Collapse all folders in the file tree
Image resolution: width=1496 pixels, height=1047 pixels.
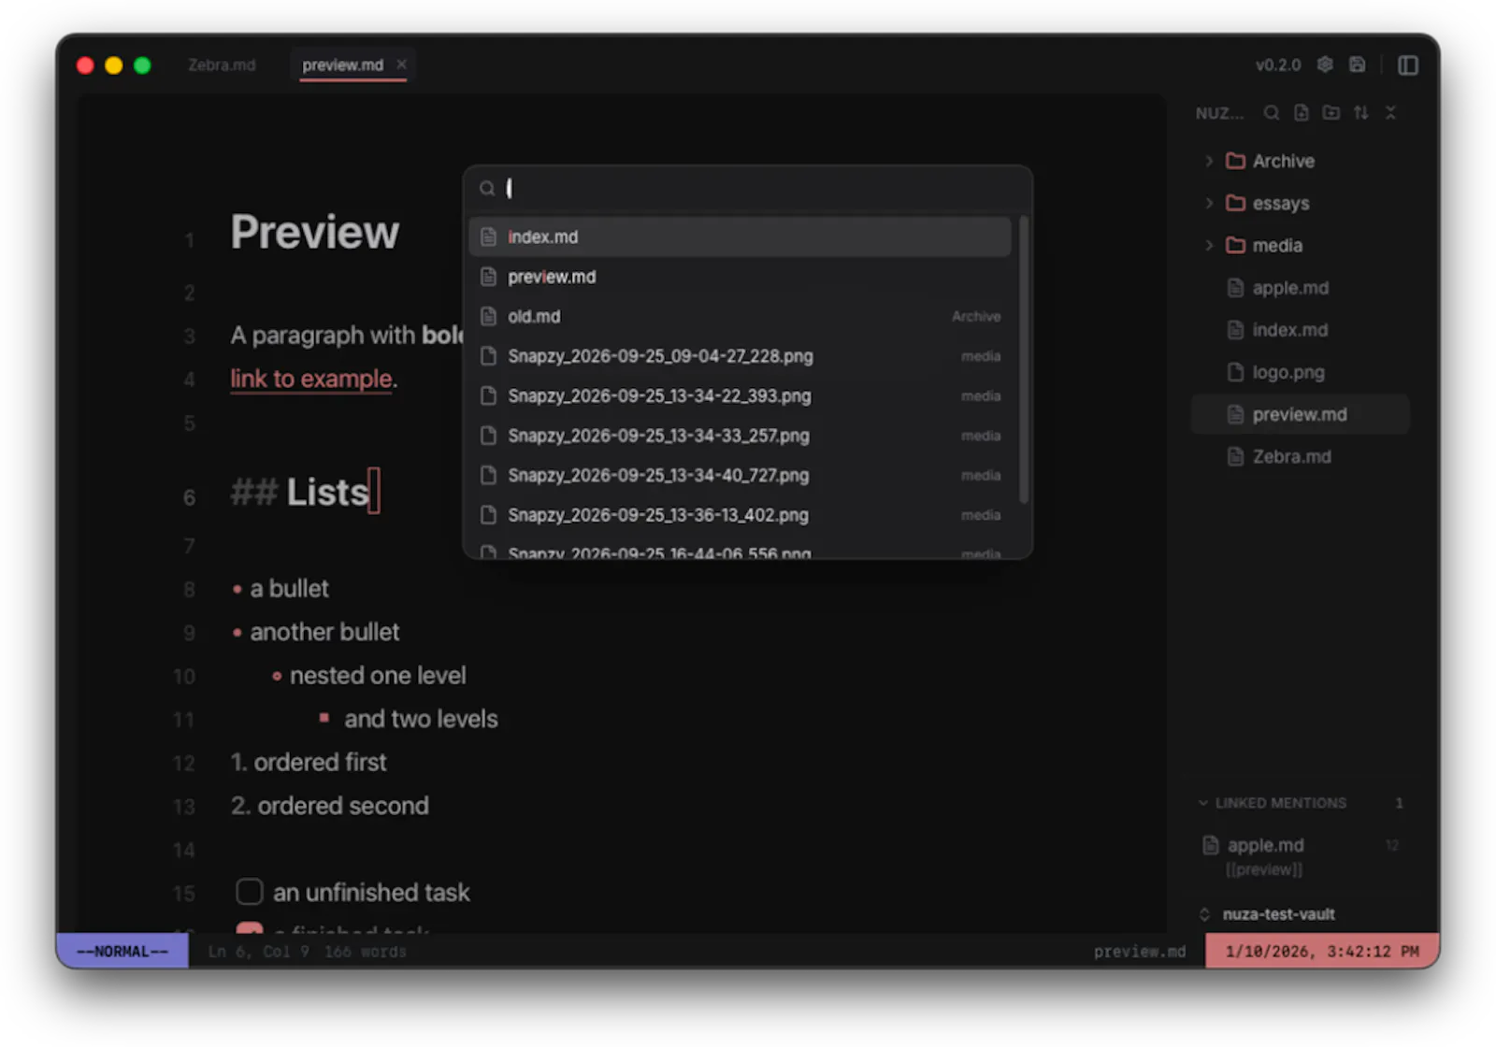click(1390, 113)
